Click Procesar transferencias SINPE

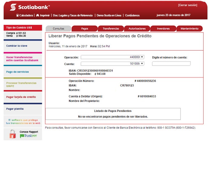tap(21, 84)
